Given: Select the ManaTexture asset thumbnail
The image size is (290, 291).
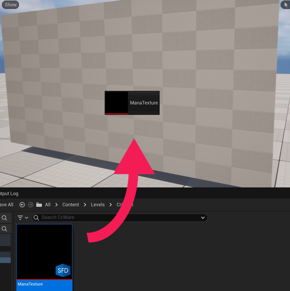Looking at the screenshot, I should 44,251.
